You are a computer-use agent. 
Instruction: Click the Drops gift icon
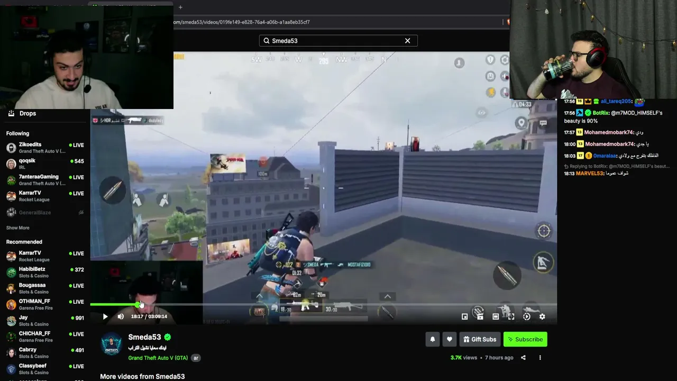[x=11, y=113]
